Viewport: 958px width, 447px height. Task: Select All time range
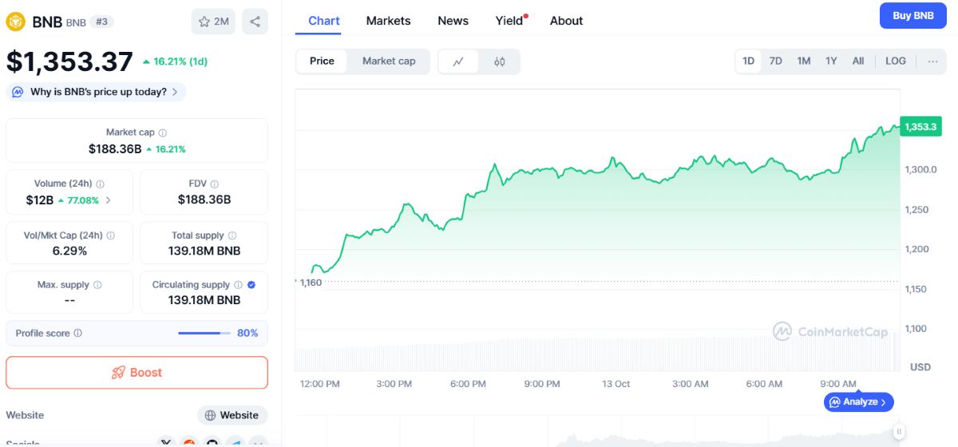click(x=858, y=61)
